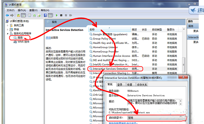
Task: Sort by the 状态 column header
Action: coord(145,30)
